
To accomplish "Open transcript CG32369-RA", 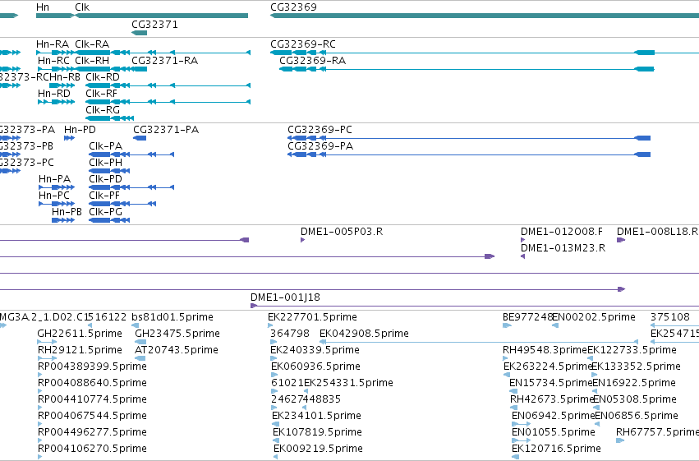I will pyautogui.click(x=312, y=61).
